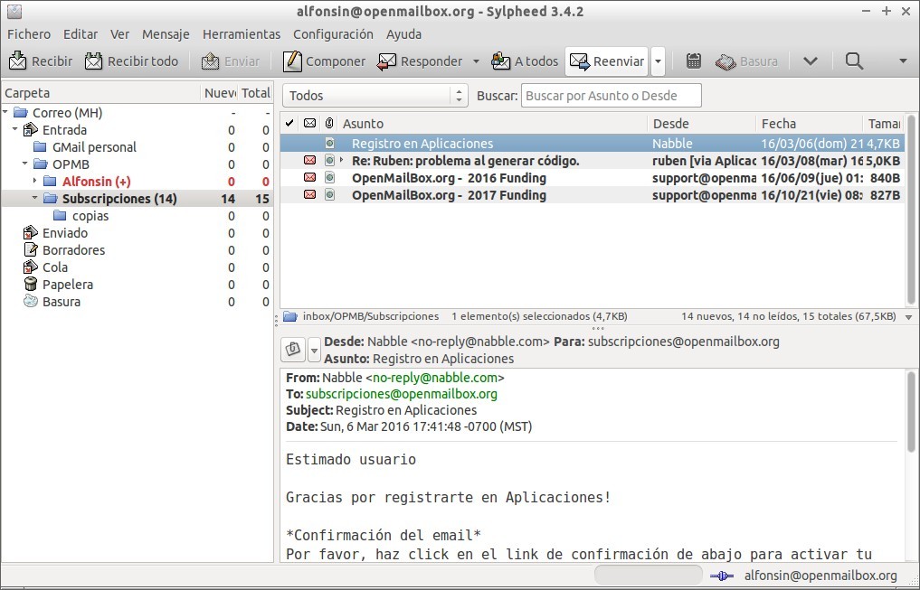Open the toolbar overflow arrow at far right

coord(903,61)
